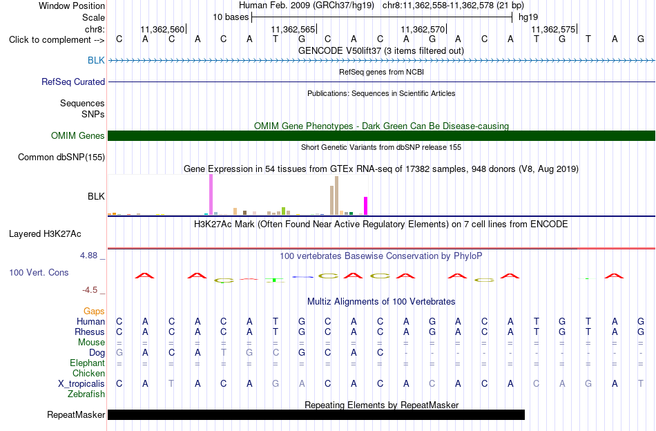Select the Rhesus alignment row label

90,332
